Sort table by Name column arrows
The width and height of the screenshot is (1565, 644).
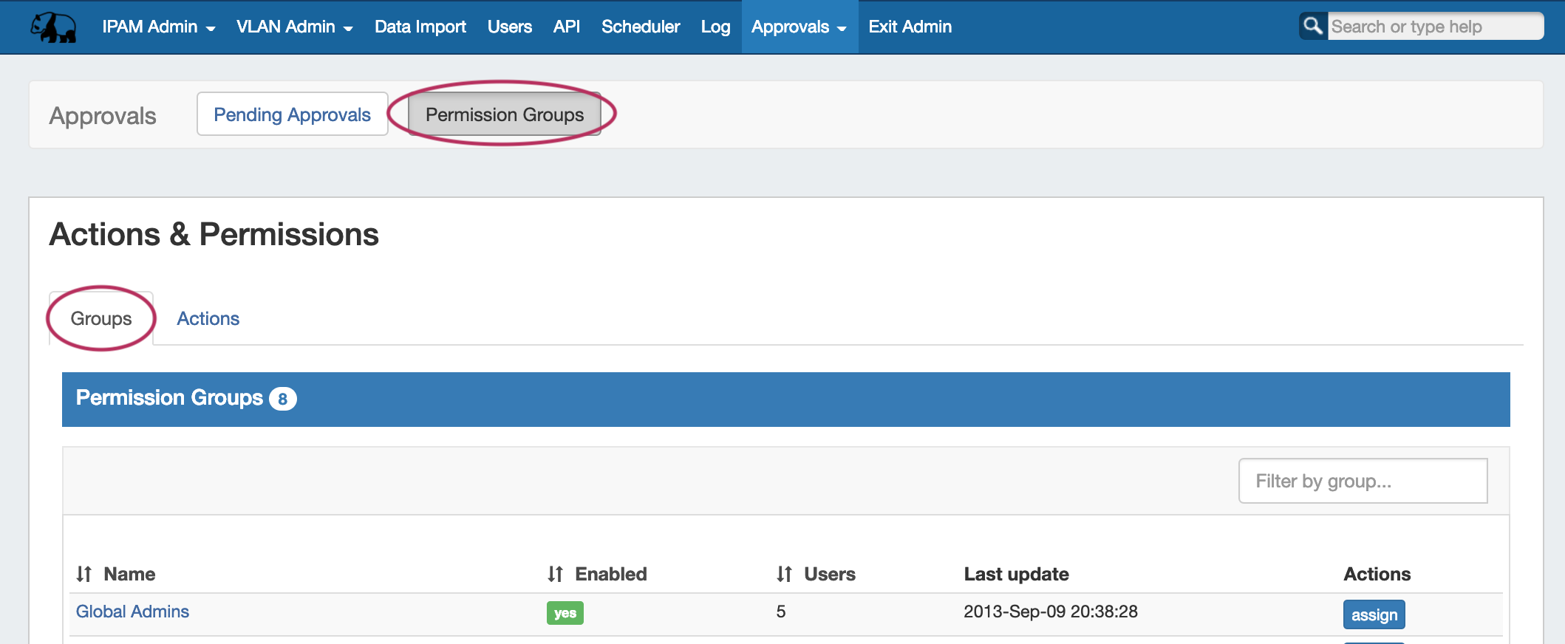(84, 574)
